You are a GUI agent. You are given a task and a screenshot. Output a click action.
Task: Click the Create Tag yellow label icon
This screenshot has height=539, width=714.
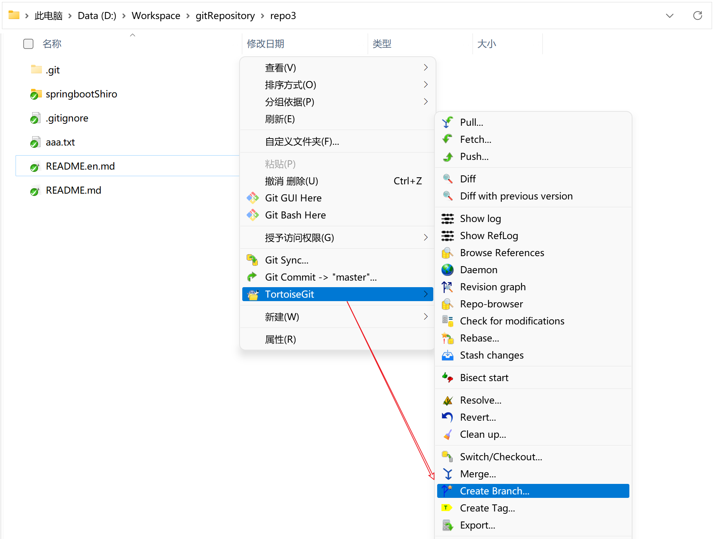(x=447, y=508)
